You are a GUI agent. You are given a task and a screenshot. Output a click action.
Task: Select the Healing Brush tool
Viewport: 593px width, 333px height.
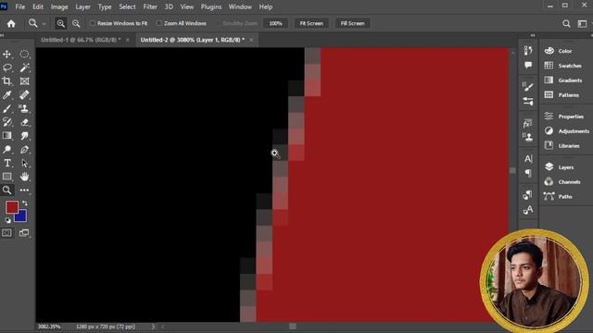click(24, 94)
